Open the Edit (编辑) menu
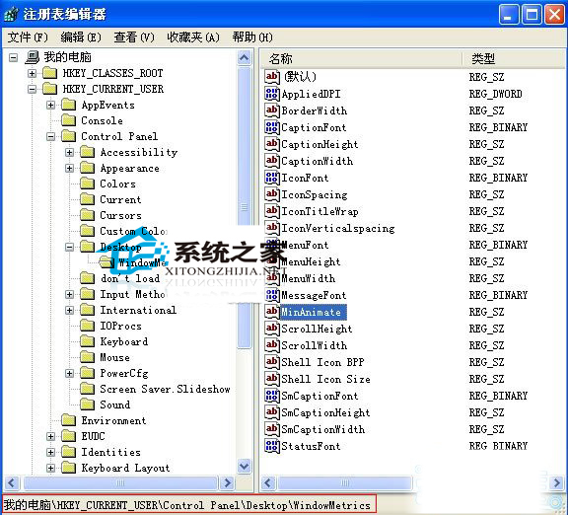568x515 pixels. click(x=81, y=37)
